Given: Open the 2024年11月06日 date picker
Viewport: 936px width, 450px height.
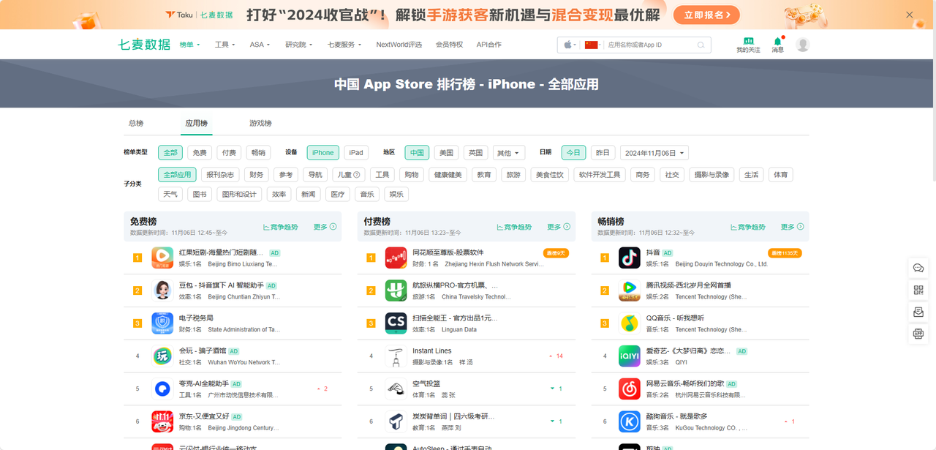Looking at the screenshot, I should tap(654, 153).
